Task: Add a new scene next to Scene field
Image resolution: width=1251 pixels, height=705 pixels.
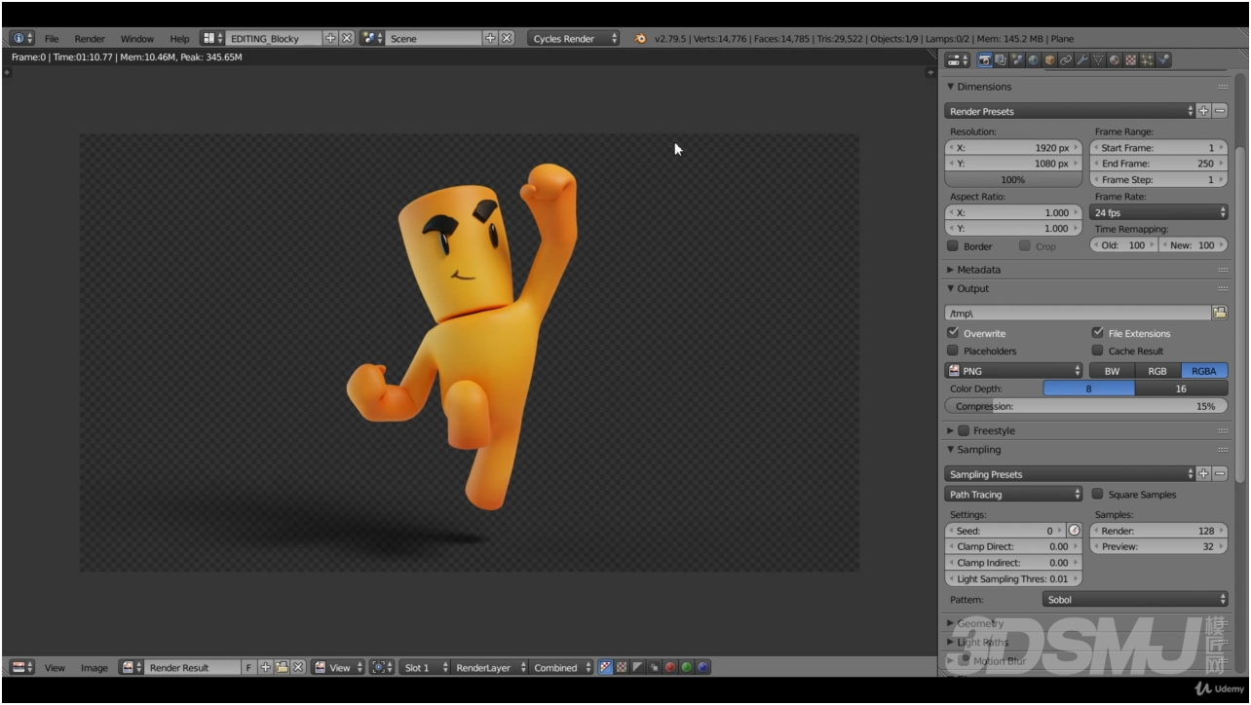Action: (x=491, y=39)
